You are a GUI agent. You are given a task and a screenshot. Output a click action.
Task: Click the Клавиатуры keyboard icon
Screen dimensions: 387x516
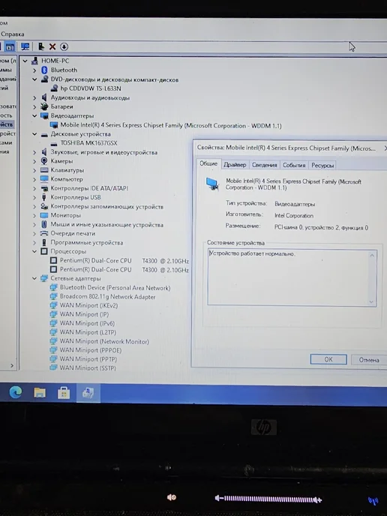point(44,170)
